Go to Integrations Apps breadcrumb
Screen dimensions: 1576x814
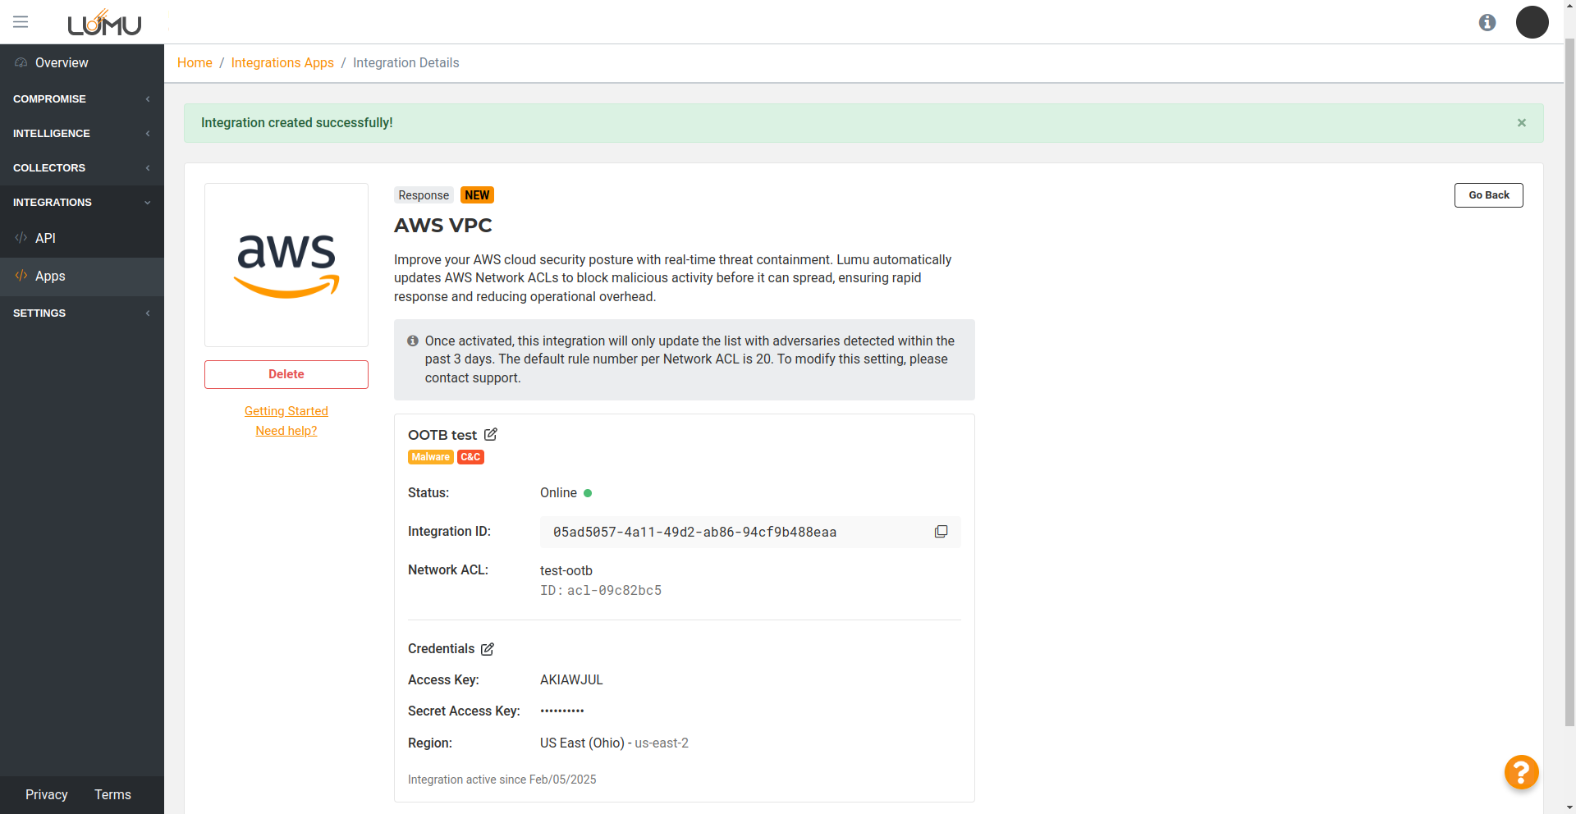click(x=282, y=63)
